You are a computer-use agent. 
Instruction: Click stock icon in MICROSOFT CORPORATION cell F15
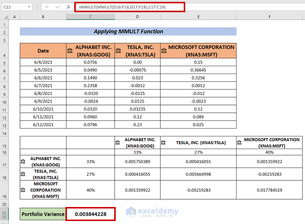(x=239, y=143)
